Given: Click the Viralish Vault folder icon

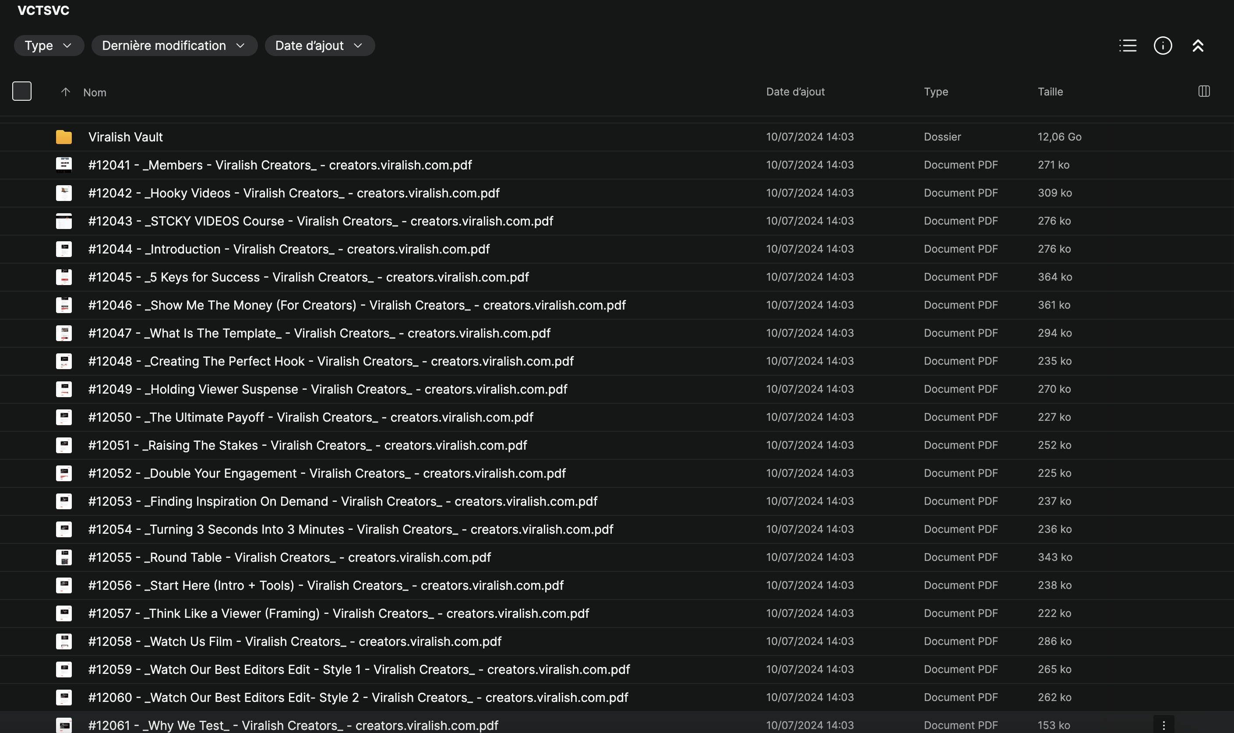Looking at the screenshot, I should coord(64,137).
